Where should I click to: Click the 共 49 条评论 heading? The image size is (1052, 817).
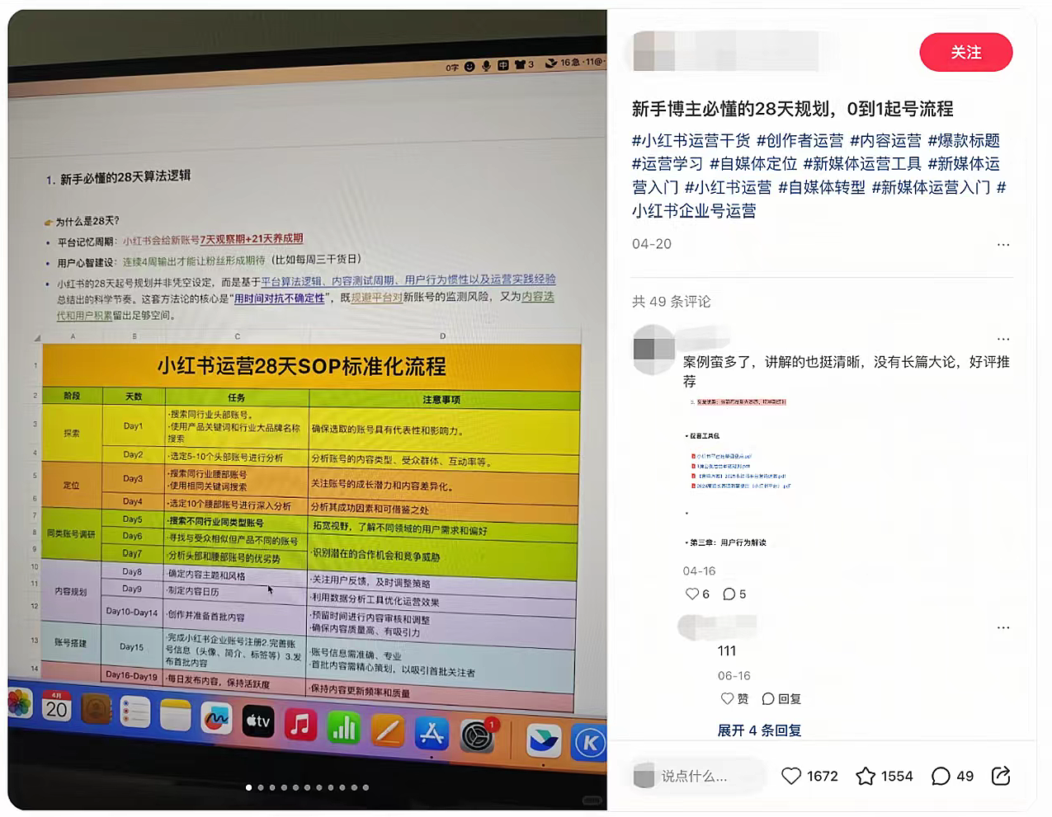[x=671, y=302]
